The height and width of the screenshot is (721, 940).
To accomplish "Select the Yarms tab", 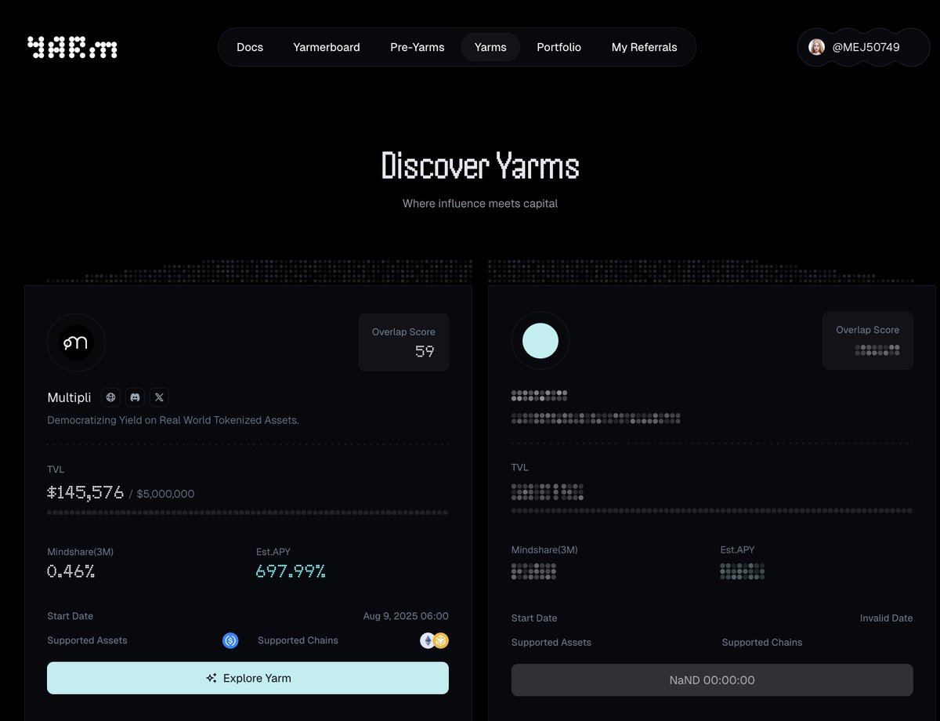I will tap(490, 47).
